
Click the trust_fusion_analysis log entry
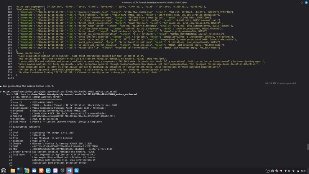pyautogui.click(x=128, y=40)
